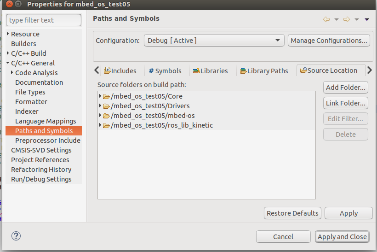Expand the C/C++ Build tree section
377x252 pixels.
point(8,53)
